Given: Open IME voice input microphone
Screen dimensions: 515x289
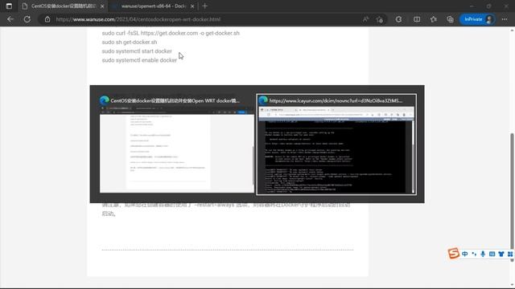Looking at the screenshot, I should click(483, 254).
